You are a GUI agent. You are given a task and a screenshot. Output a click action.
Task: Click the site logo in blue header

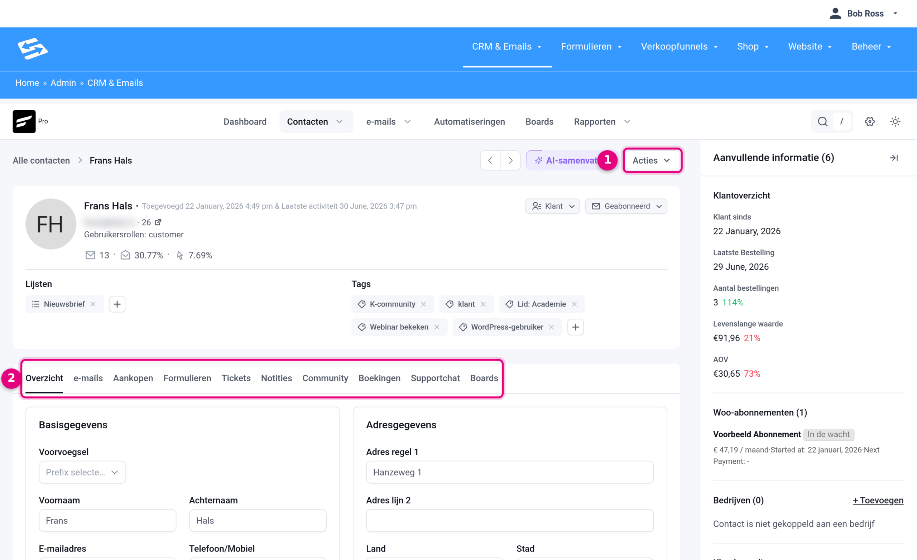[33, 48]
